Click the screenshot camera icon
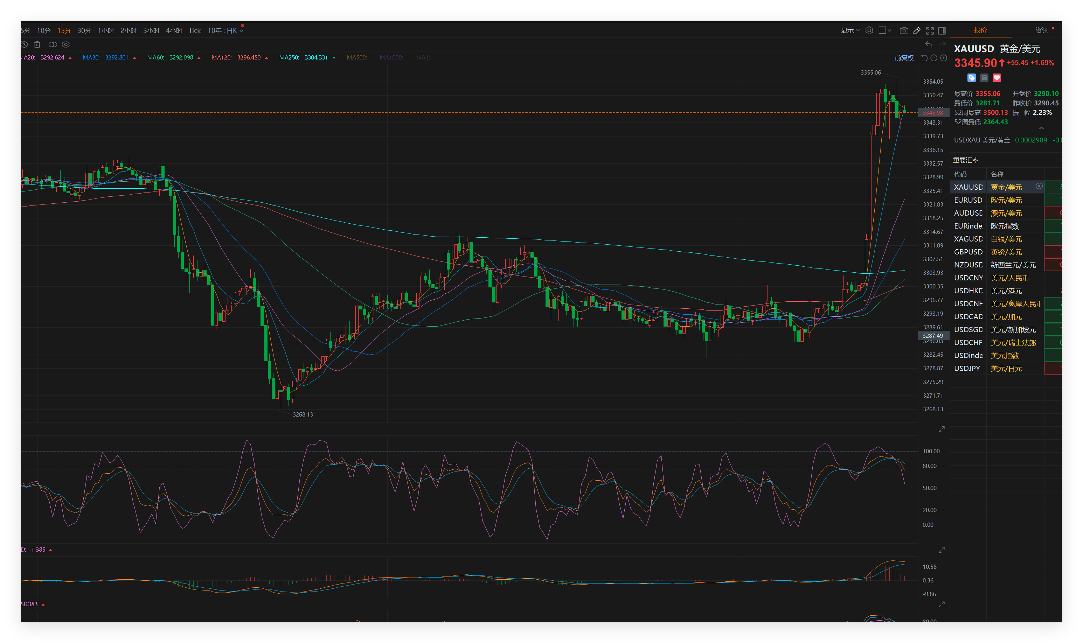Viewport: 1083px width, 643px height. pos(904,30)
